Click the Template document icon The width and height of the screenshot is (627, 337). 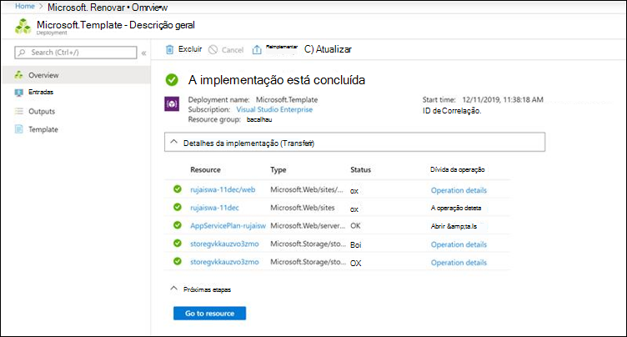(x=19, y=129)
